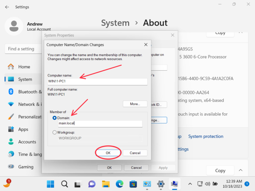Screen dimensions: 255x191
Task: Collapse the device specifications section
Action: (241, 32)
